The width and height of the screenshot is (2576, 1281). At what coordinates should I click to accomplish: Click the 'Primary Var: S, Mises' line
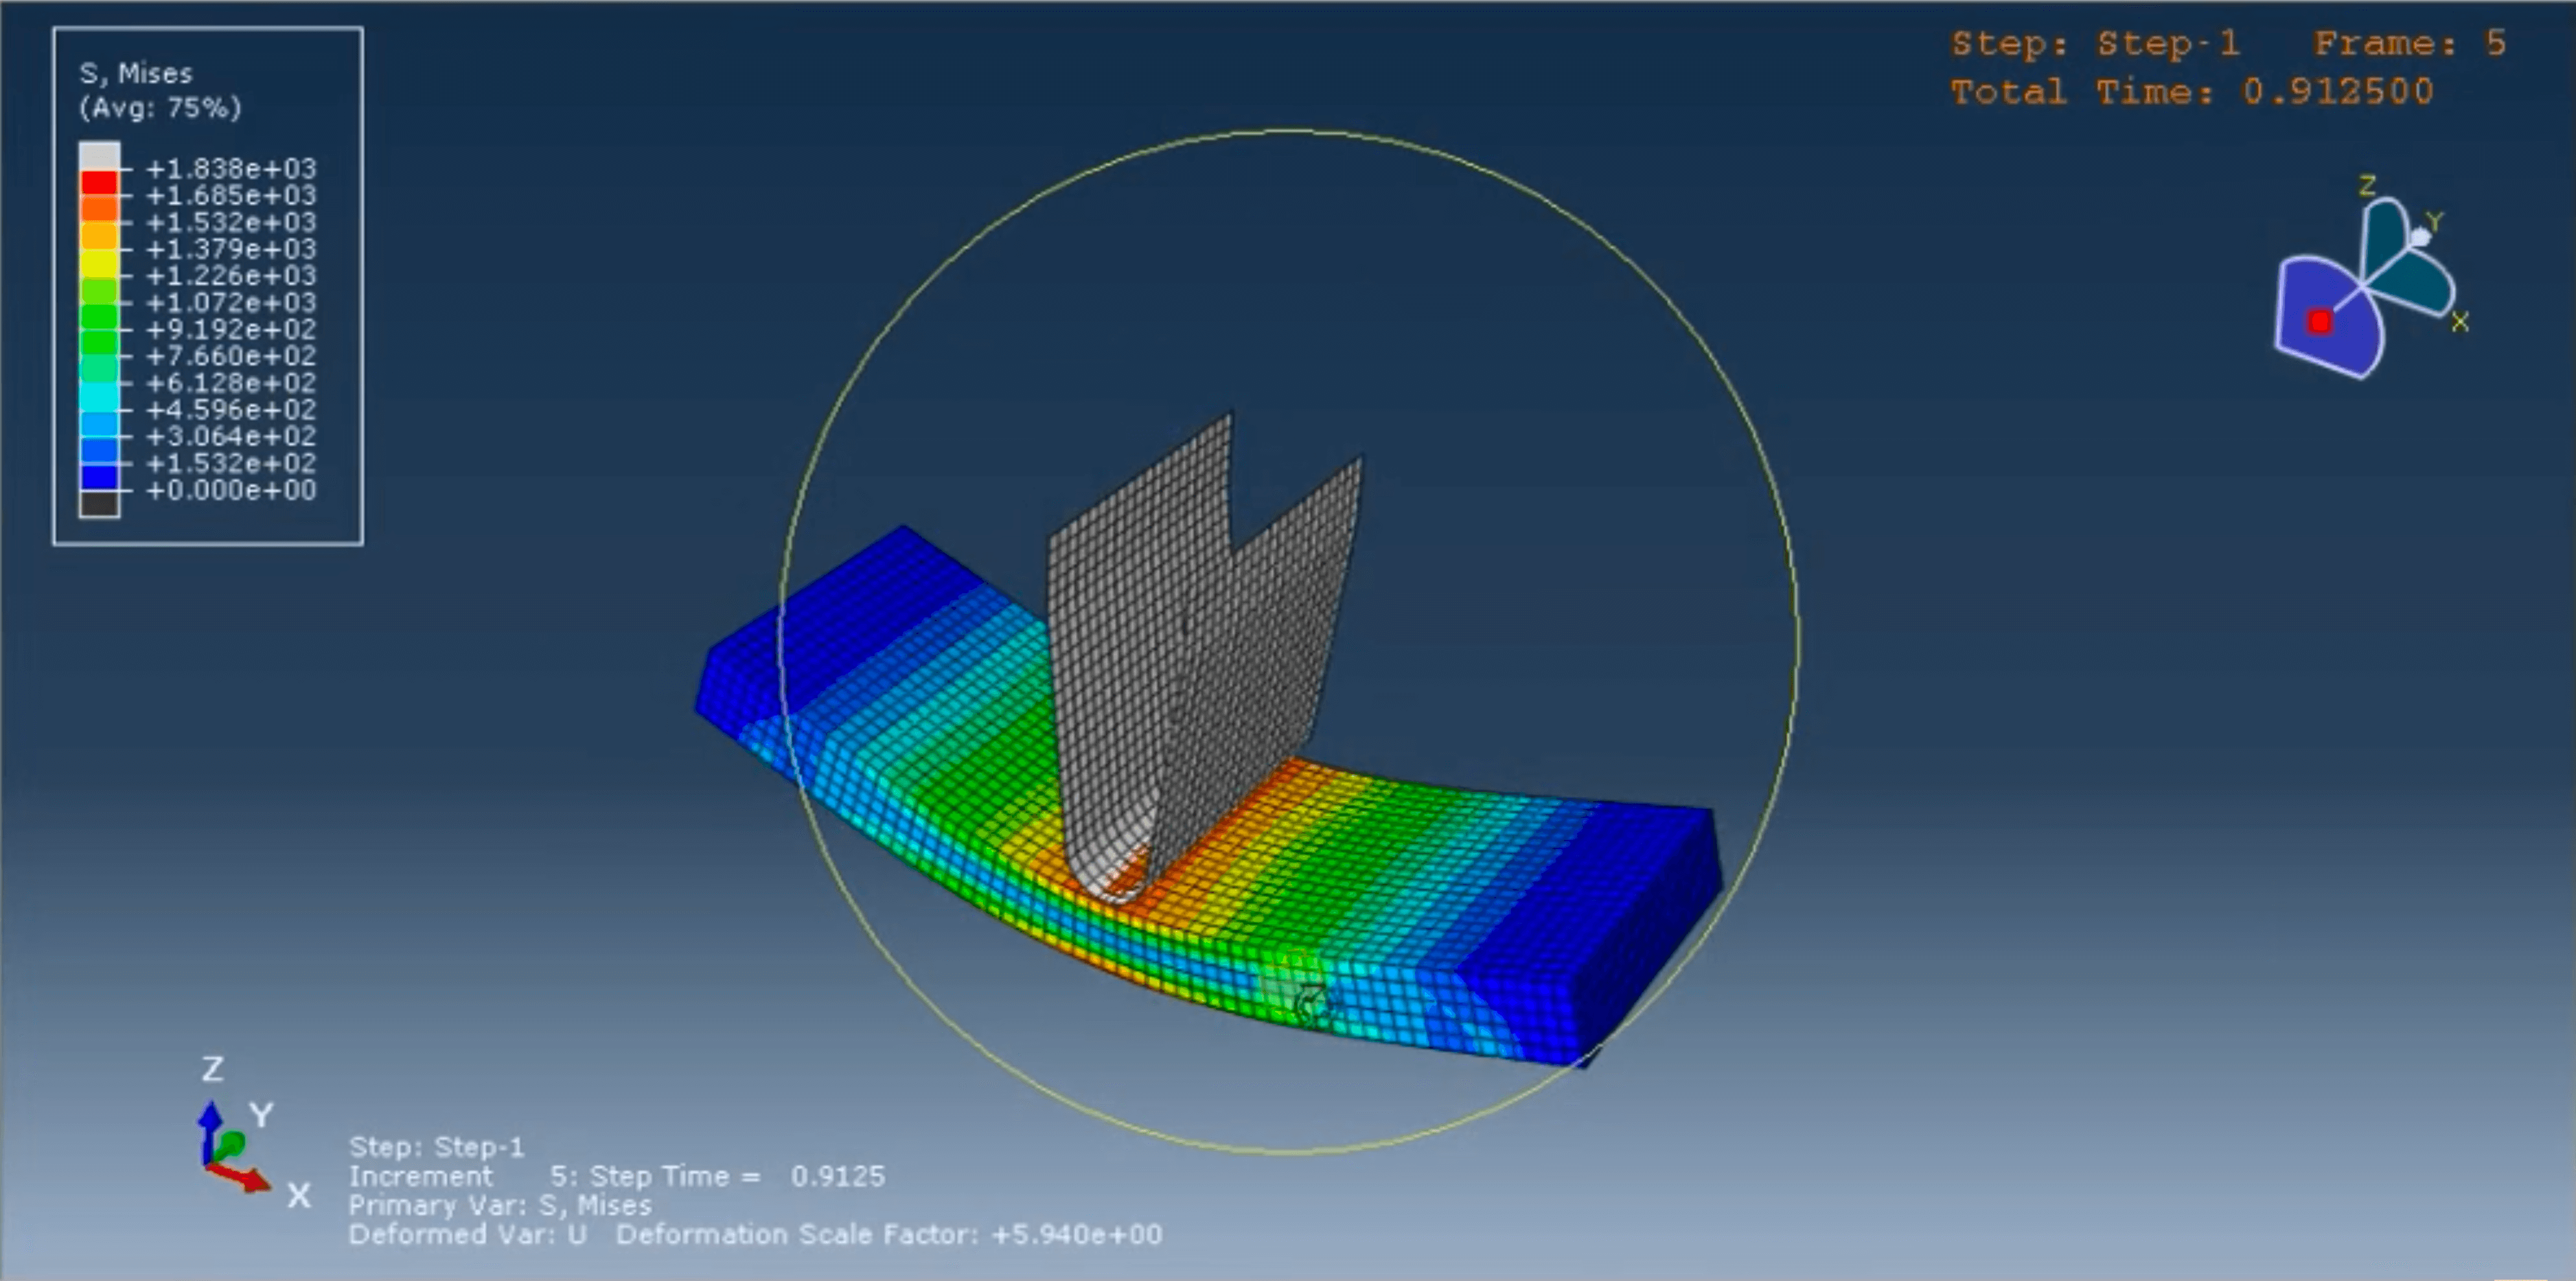pyautogui.click(x=499, y=1206)
